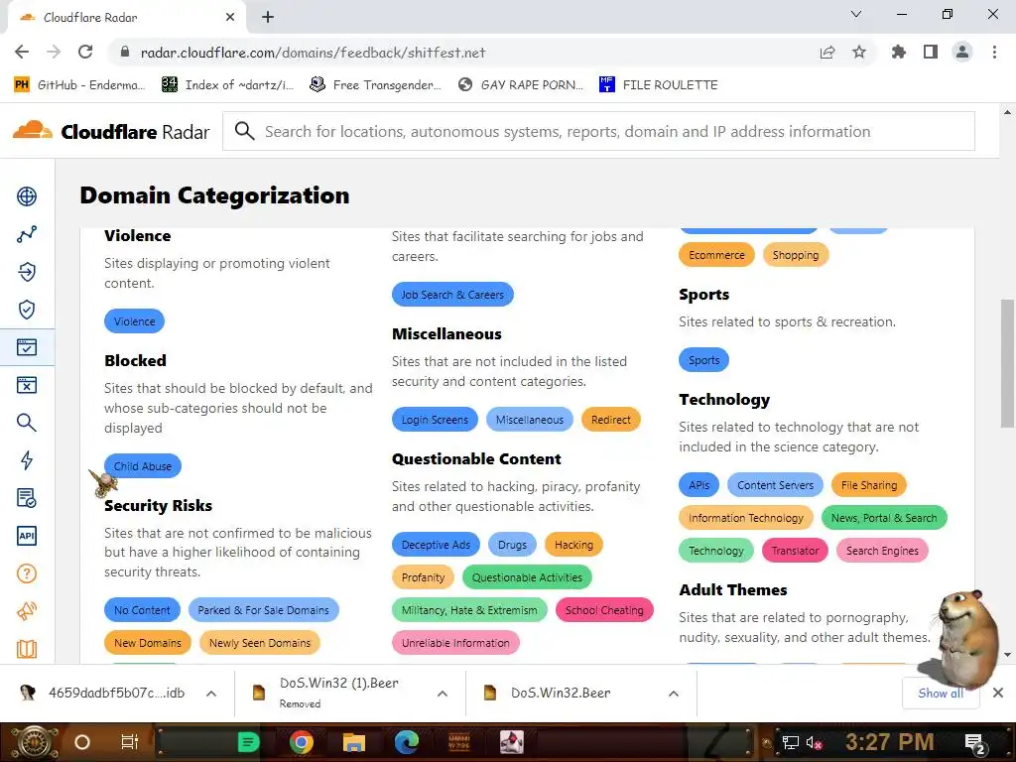1016x762 pixels.
Task: Launch Chrome from the taskbar
Action: (x=302, y=742)
